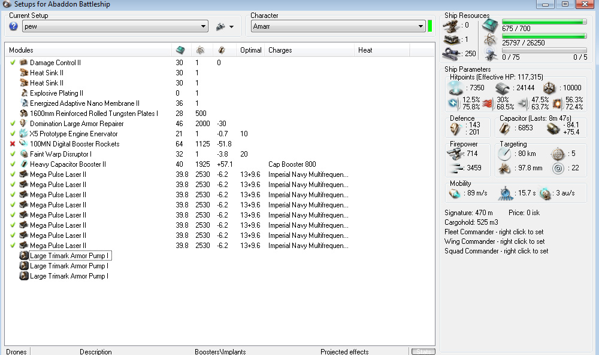Image resolution: width=599 pixels, height=355 pixels.
Task: Click the Defence tank icon
Action: 455,128
